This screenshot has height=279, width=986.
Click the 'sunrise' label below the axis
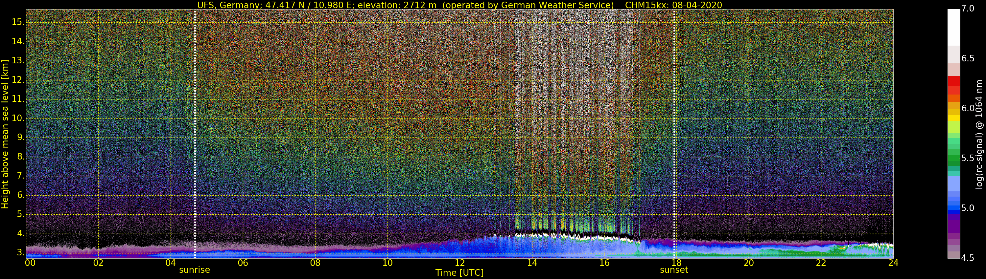pos(195,270)
